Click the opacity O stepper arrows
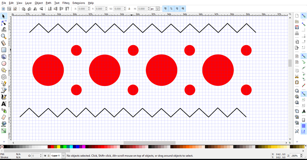This screenshot has height=160, width=307. pyautogui.click(x=41, y=156)
